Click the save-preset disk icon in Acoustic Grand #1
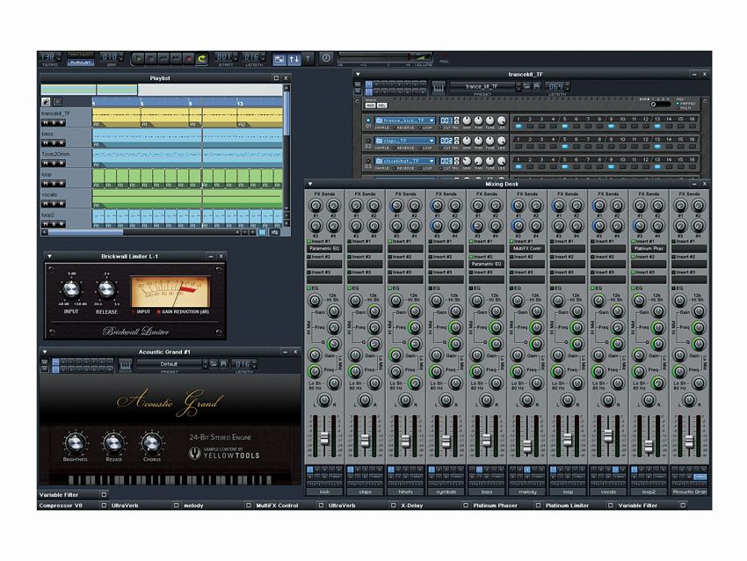The image size is (747, 561). click(x=223, y=364)
